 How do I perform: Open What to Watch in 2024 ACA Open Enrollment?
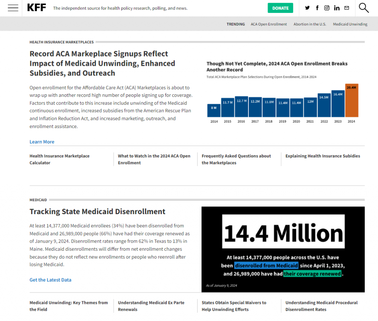point(154,159)
